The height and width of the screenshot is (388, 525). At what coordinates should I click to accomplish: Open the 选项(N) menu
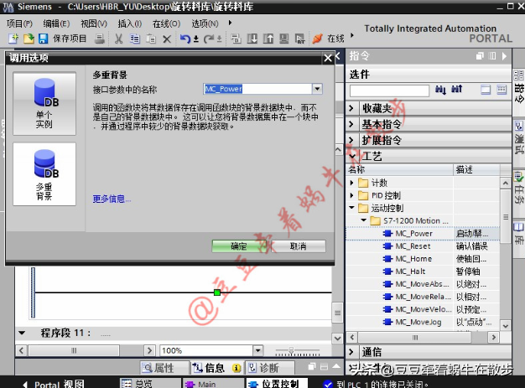tap(205, 23)
